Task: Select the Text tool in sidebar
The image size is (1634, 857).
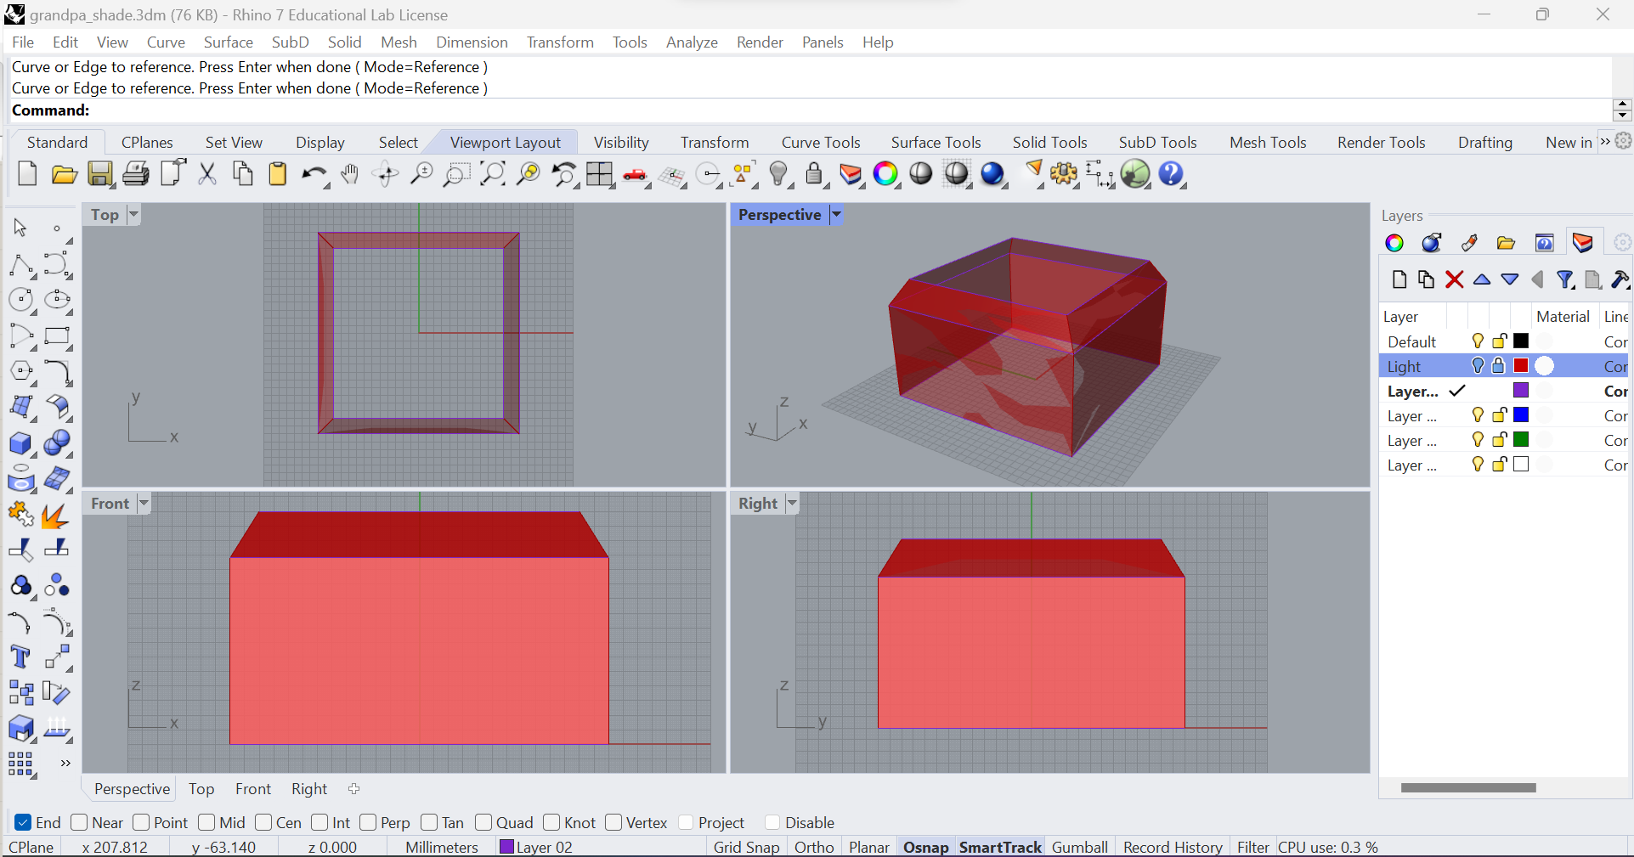Action: coord(20,657)
